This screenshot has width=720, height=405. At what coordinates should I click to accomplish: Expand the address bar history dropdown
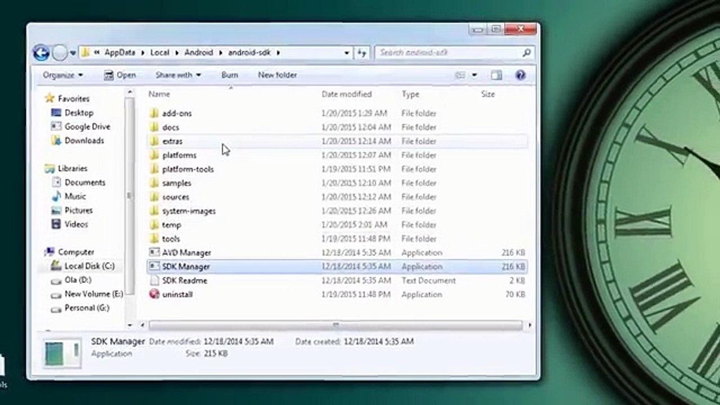347,53
